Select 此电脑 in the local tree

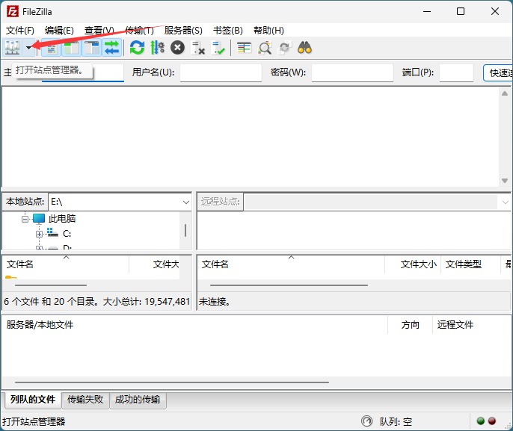62,218
